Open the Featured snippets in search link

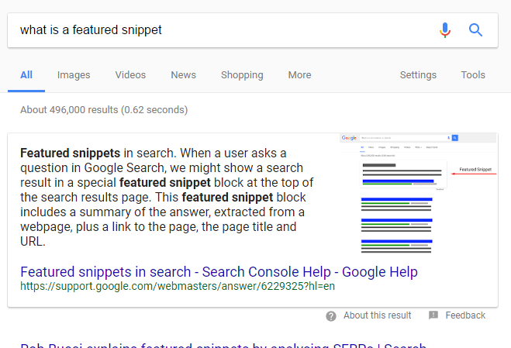[219, 272]
